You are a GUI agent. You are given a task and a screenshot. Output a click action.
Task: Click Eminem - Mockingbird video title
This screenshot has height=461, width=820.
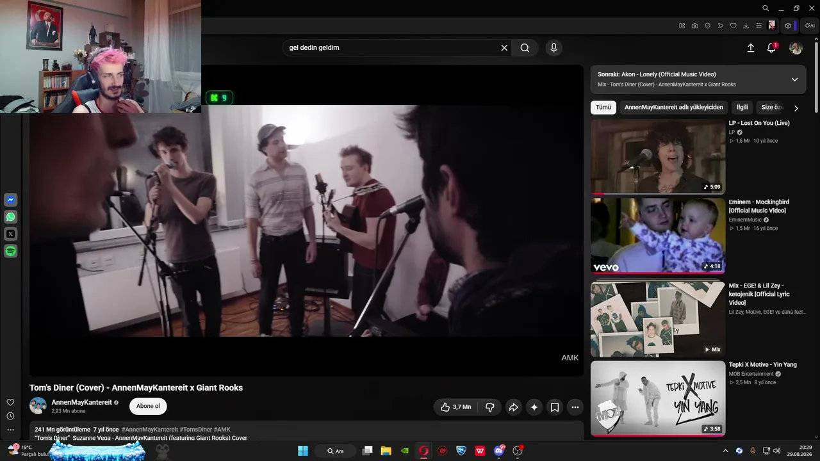click(x=759, y=206)
